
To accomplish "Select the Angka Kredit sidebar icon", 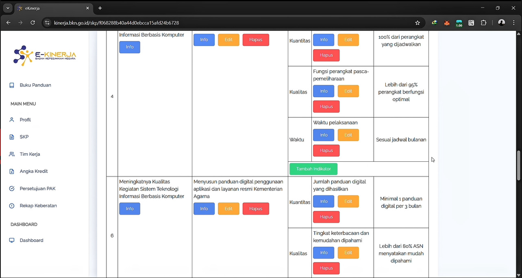I will point(12,172).
